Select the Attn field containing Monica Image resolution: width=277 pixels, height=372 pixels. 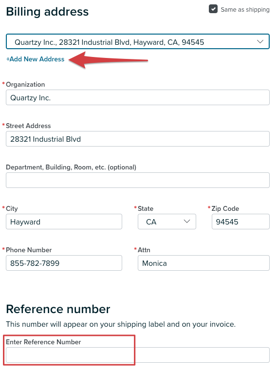pyautogui.click(x=203, y=263)
